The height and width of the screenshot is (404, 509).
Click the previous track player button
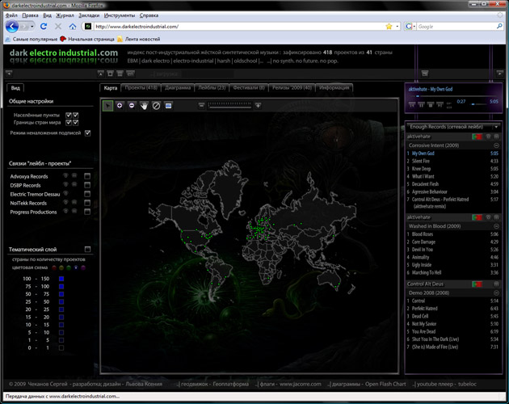point(412,105)
